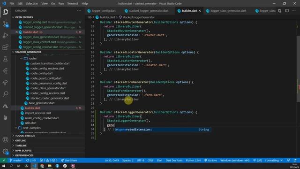Click stackedLoggerGenerator in the breadcrumb
Viewport: 300px width, 169px height.
[x=139, y=17]
